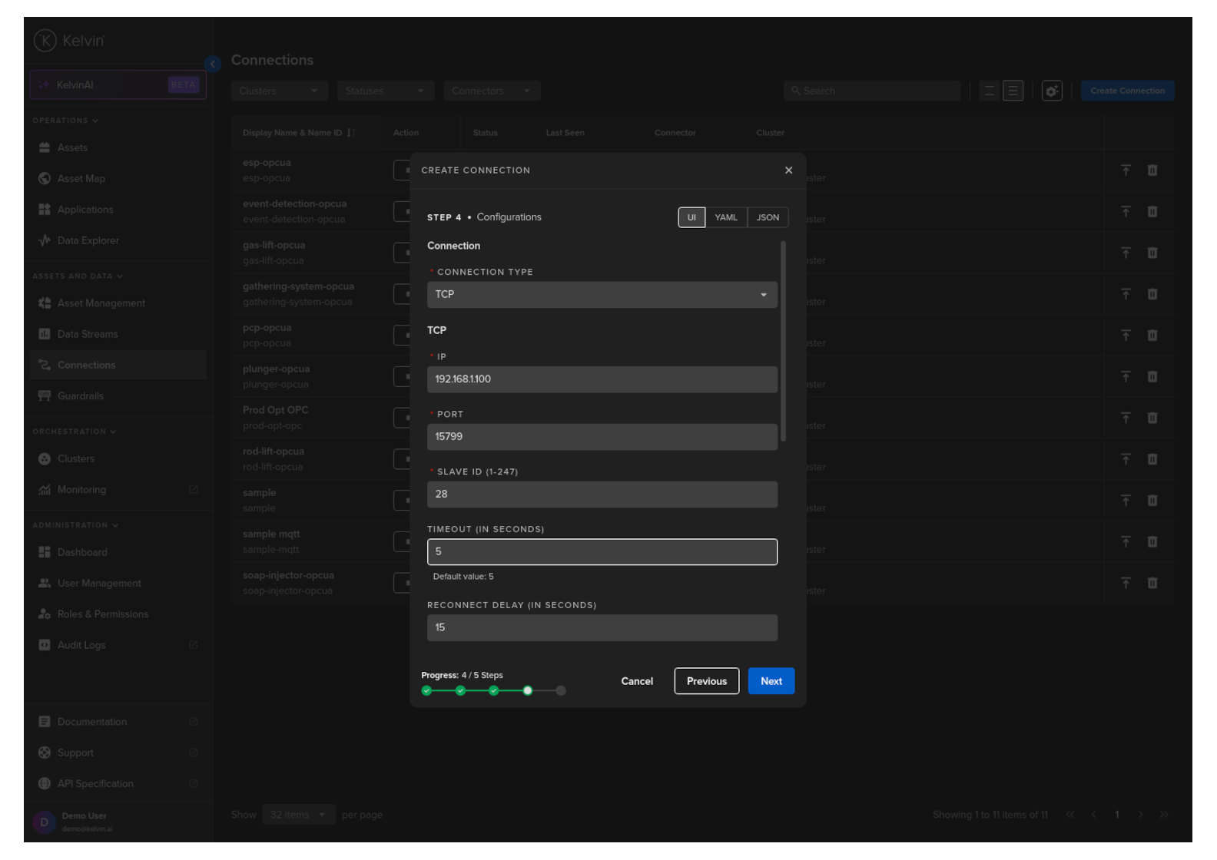Click the Guardrails sidebar icon
1217x860 pixels.
click(45, 396)
